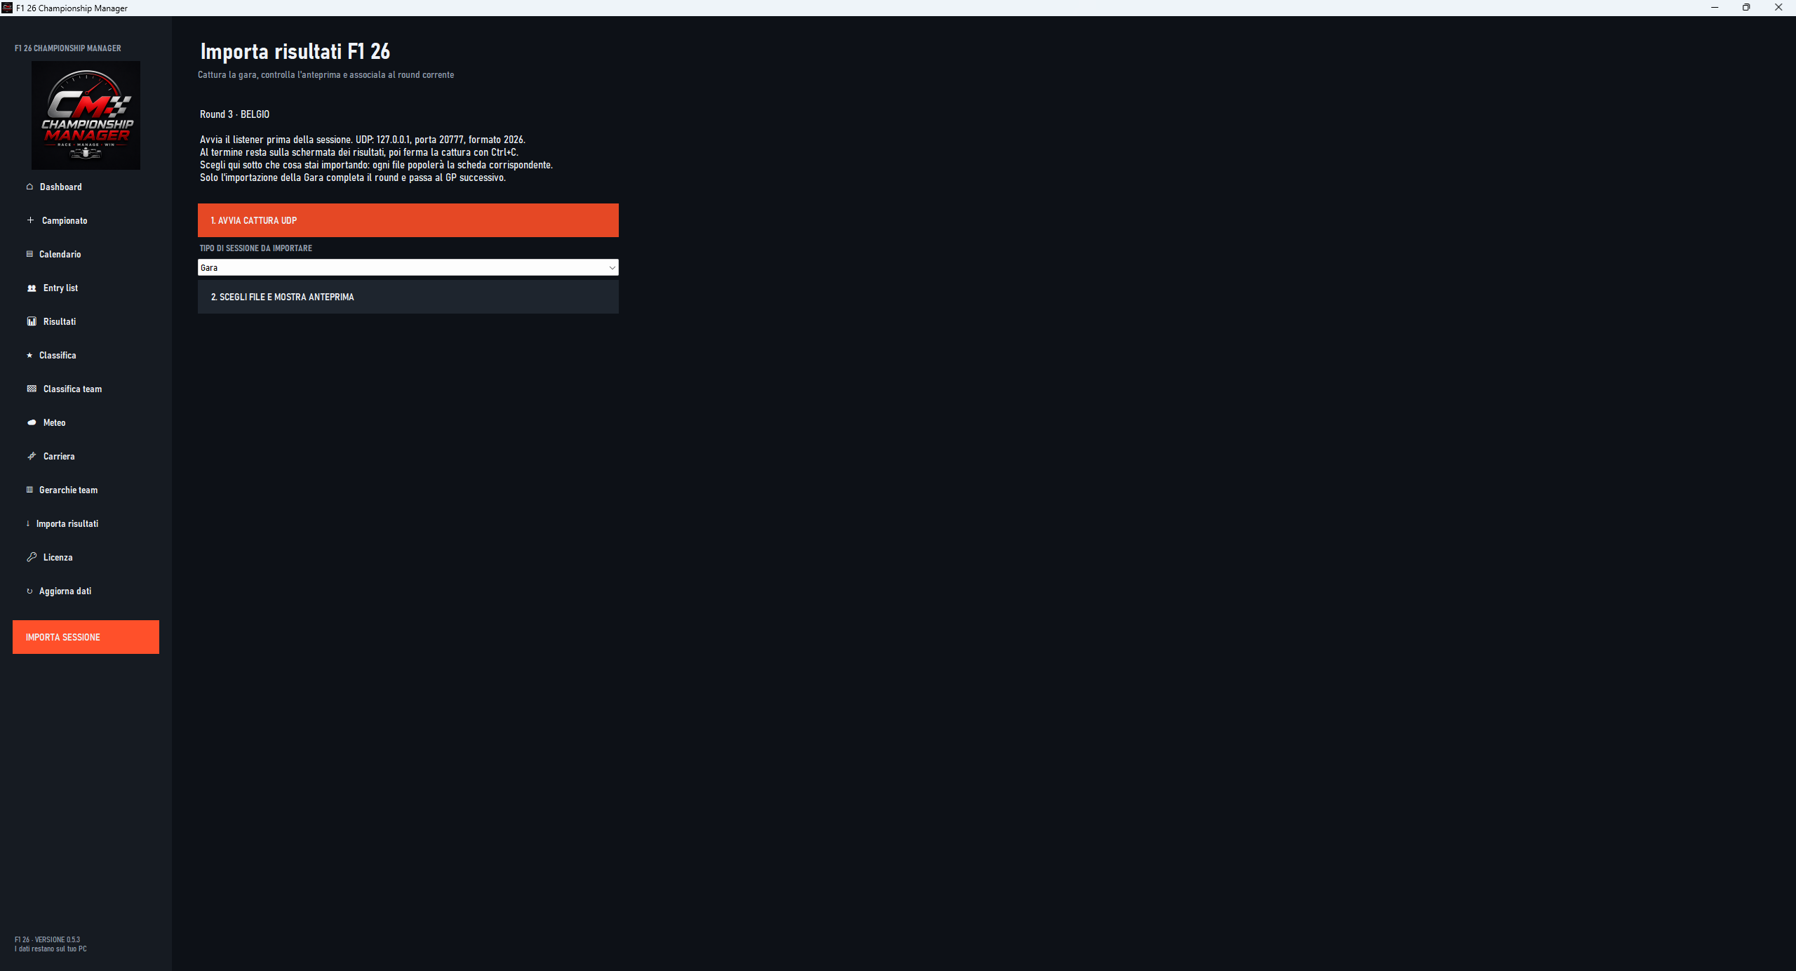The height and width of the screenshot is (971, 1796).
Task: Click the Importa risultati down-arrow icon
Action: click(x=28, y=523)
